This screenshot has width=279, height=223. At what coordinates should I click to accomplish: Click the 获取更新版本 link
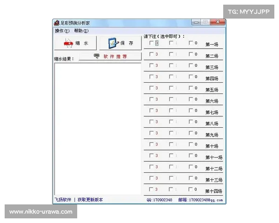(90, 200)
